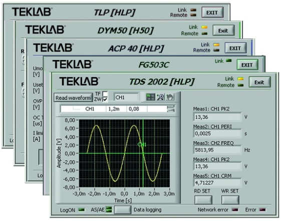
Task: Select the zoom magnifier tool
Action: pos(160,97)
